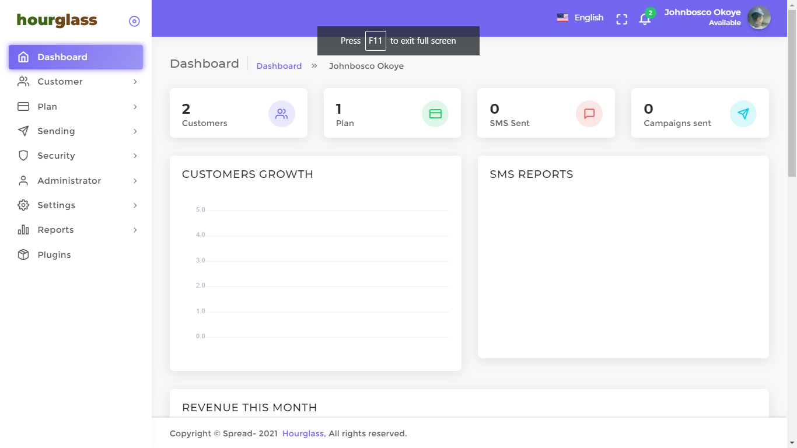Open the user profile avatar
Screen dimensions: 797x448
point(759,18)
